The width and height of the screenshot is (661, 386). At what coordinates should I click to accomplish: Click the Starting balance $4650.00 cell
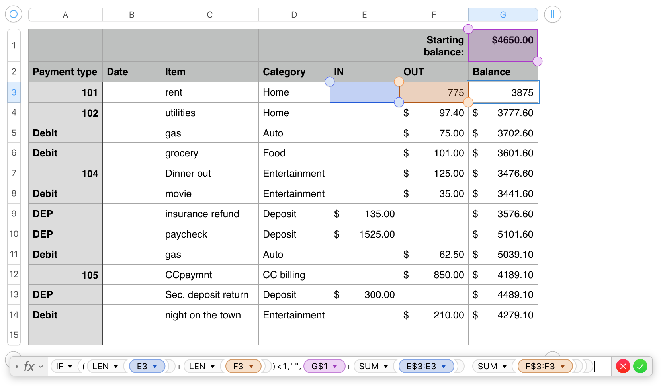pos(503,45)
